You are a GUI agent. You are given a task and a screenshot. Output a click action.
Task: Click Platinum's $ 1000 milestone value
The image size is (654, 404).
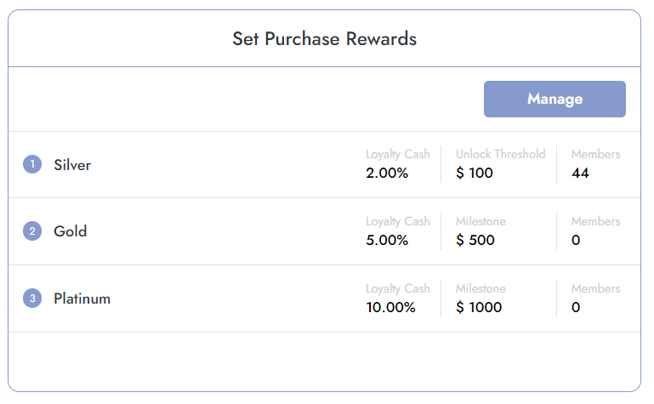(479, 307)
